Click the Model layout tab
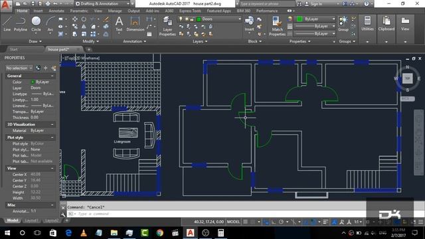Viewport: 425px width, 239px height. 13,220
